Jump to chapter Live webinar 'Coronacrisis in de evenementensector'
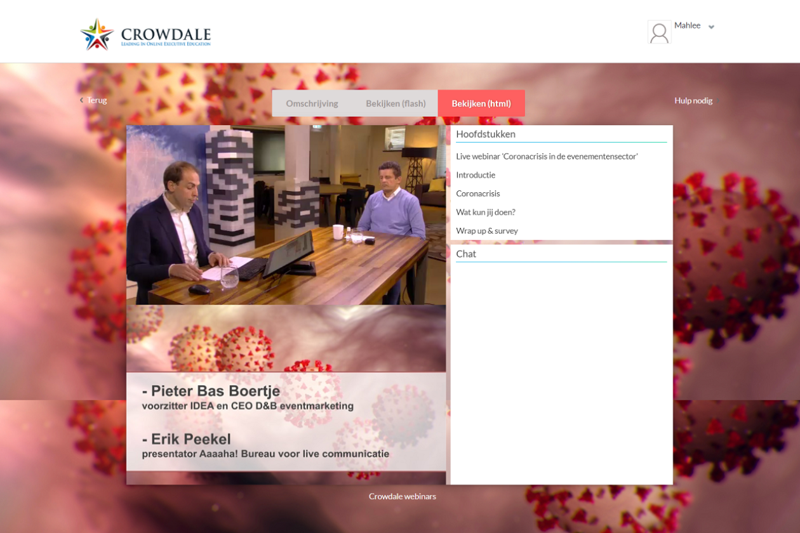 pos(547,156)
